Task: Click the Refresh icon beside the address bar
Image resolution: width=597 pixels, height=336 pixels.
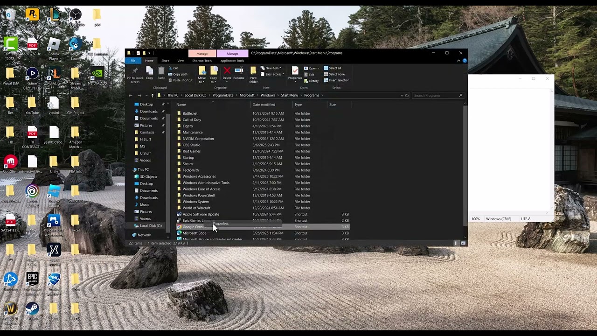Action: point(407,95)
